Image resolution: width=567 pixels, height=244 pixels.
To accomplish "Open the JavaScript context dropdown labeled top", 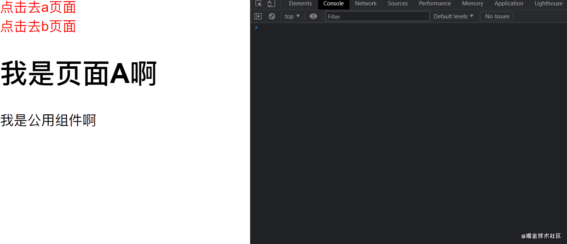I will 292,16.
